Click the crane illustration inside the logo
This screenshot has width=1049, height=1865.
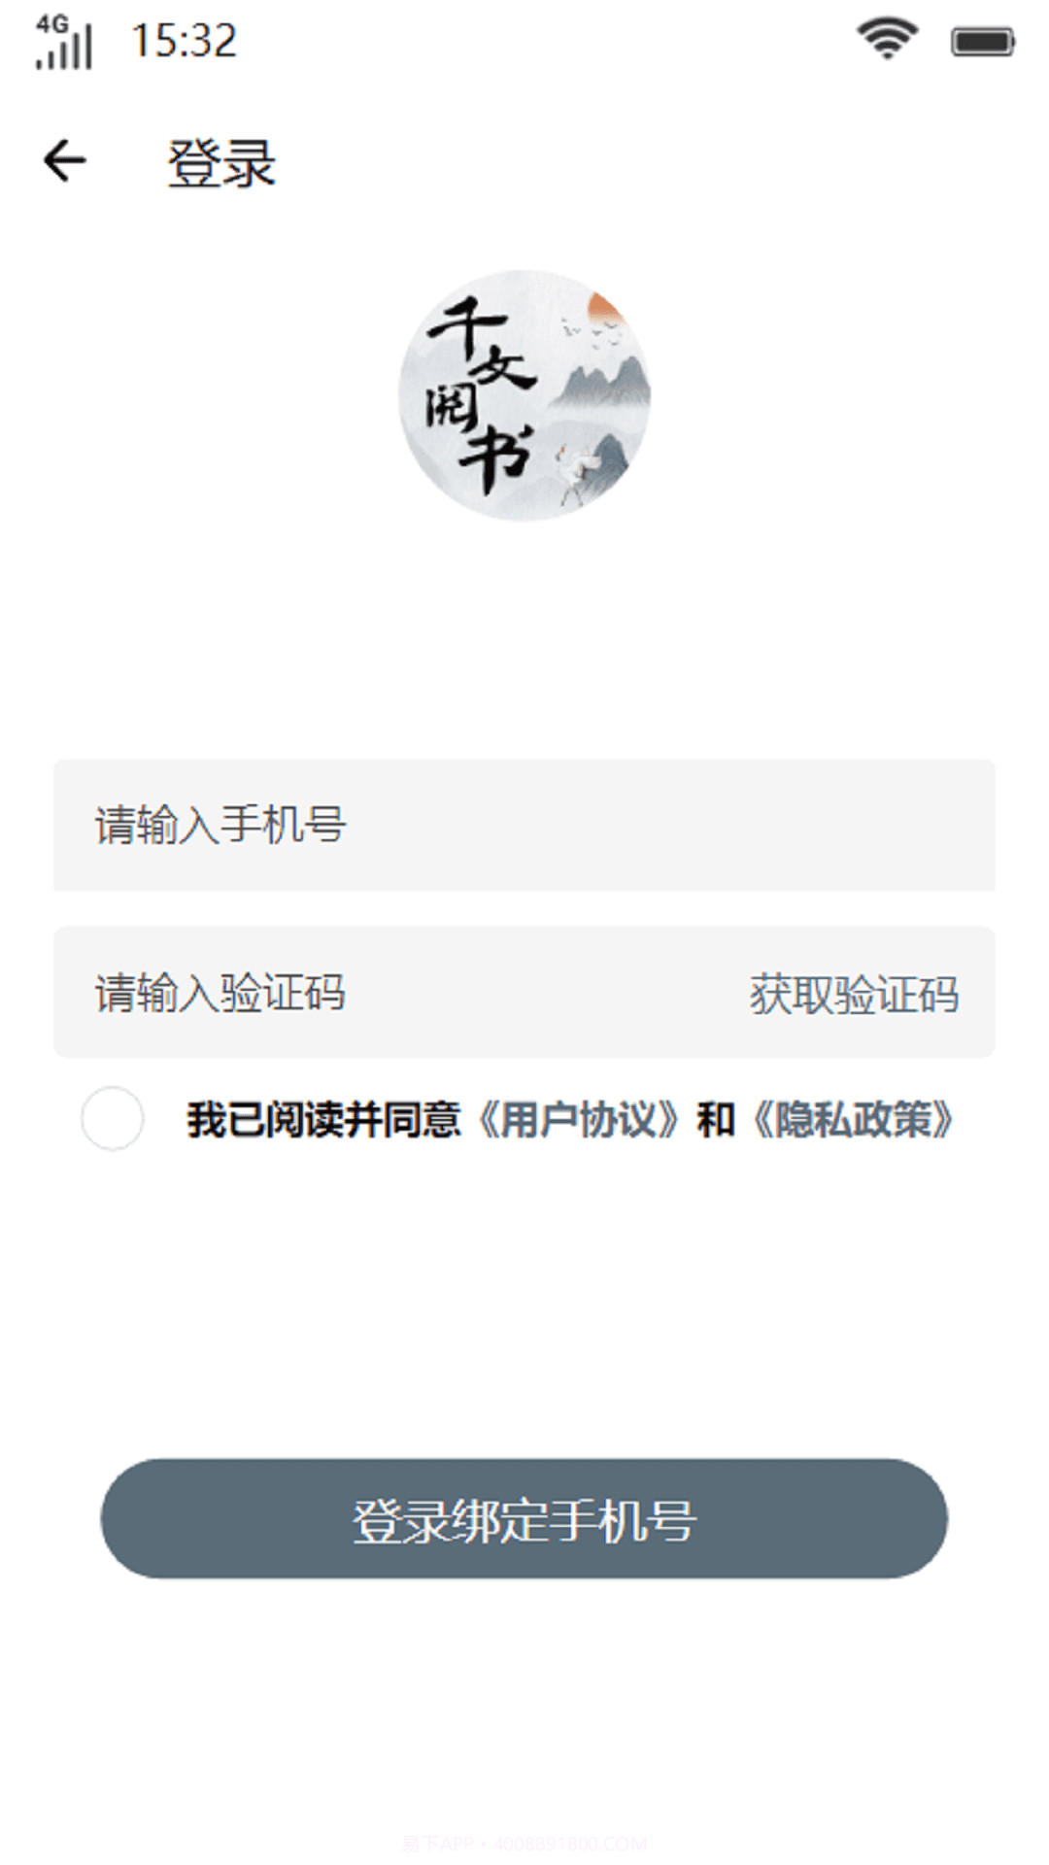(573, 466)
